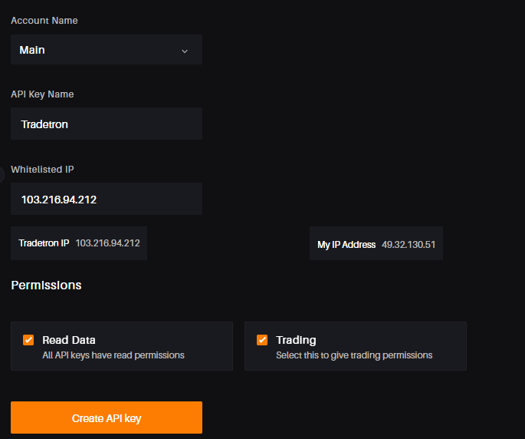The width and height of the screenshot is (525, 439).
Task: Select the My IP Address suggestion chip
Action: tap(376, 243)
